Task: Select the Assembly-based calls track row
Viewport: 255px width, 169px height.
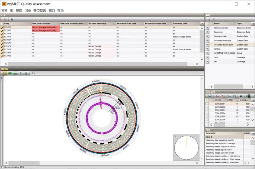Action: 230,45
